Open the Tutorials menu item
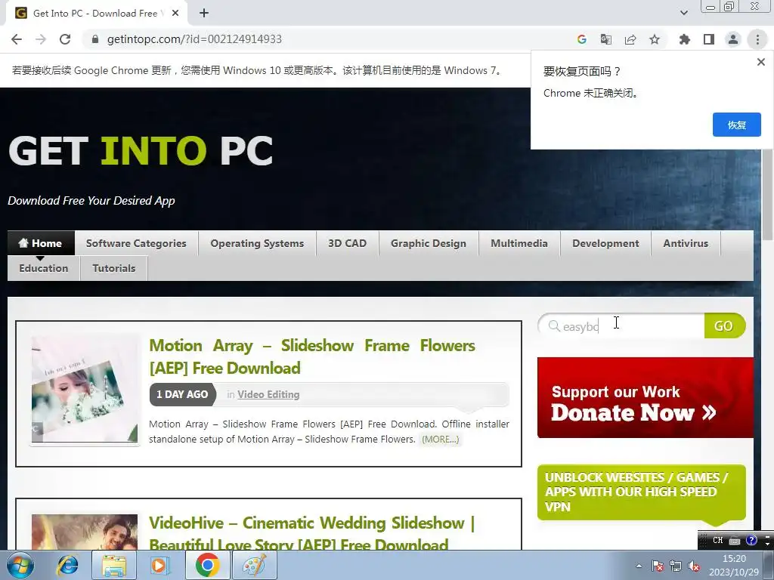This screenshot has width=774, height=580. pos(114,268)
